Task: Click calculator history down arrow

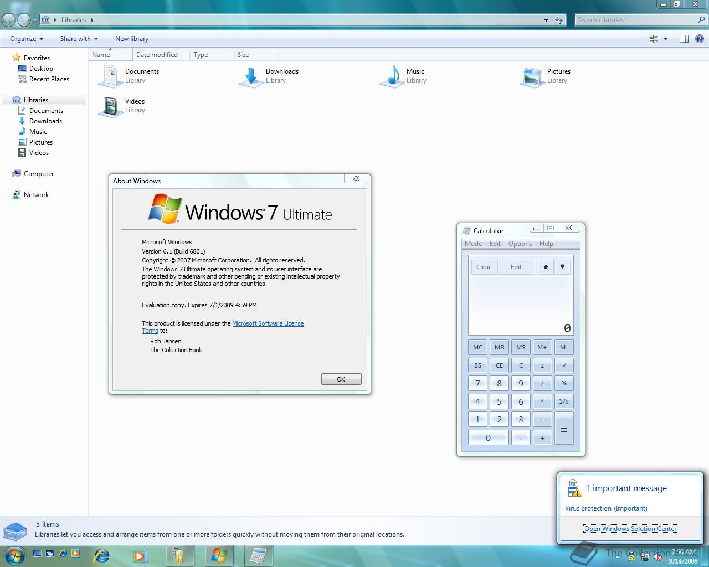Action: (562, 267)
